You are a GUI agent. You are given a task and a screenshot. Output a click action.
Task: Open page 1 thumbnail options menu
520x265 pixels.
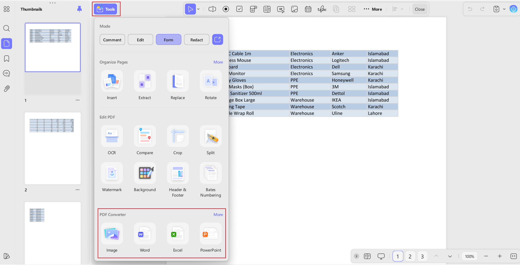coord(78,100)
